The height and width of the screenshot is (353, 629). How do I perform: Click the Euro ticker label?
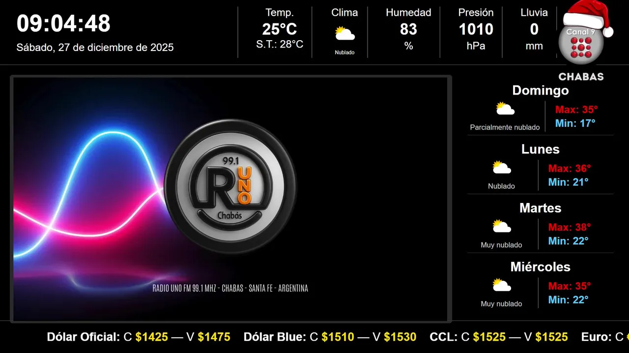(596, 337)
